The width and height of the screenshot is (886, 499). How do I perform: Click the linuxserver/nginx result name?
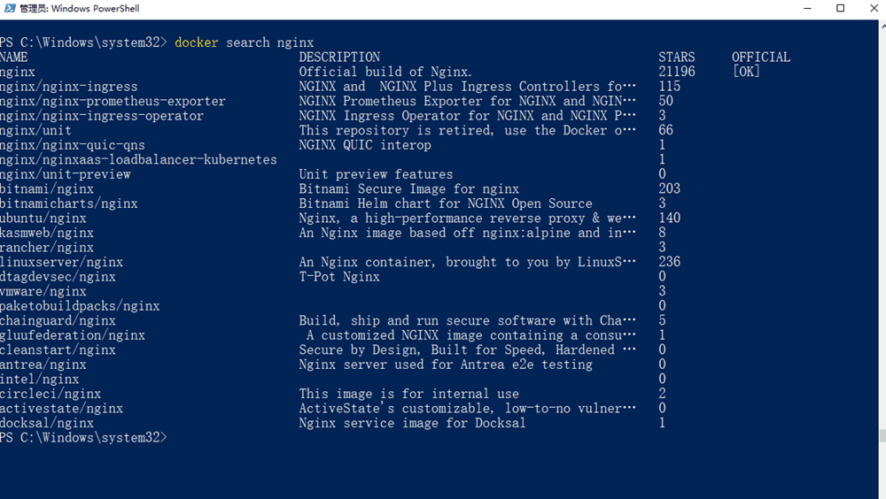62,262
